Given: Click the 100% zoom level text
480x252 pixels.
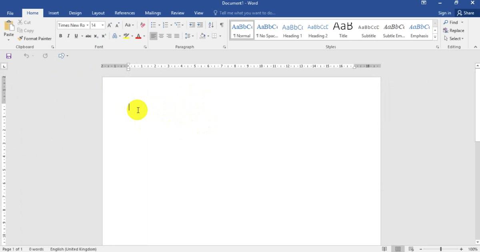Looking at the screenshot, I should [x=472, y=249].
